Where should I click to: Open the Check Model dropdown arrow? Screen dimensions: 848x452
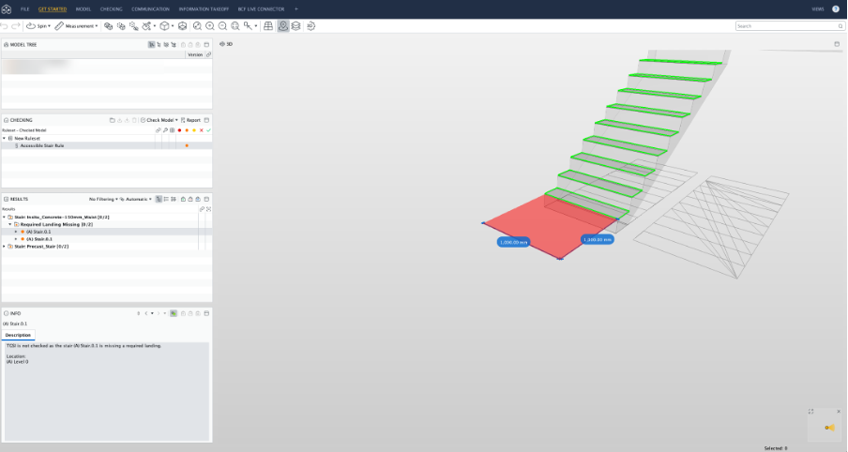tap(176, 120)
